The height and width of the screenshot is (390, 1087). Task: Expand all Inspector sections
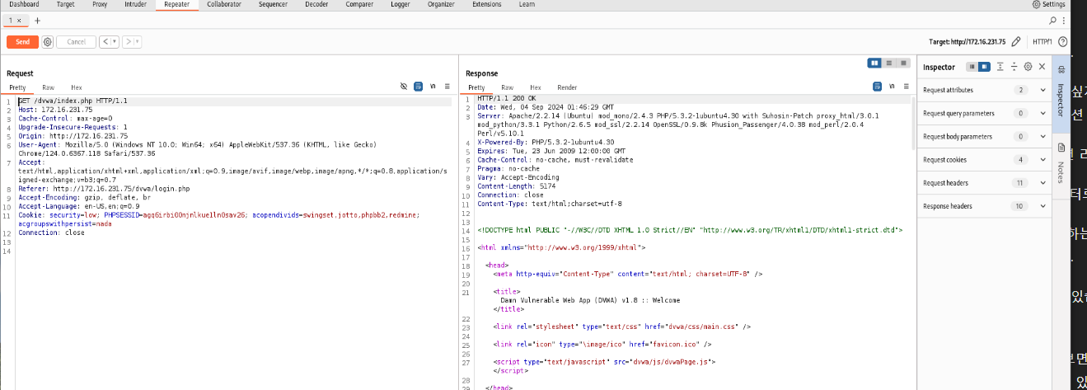pyautogui.click(x=1000, y=67)
